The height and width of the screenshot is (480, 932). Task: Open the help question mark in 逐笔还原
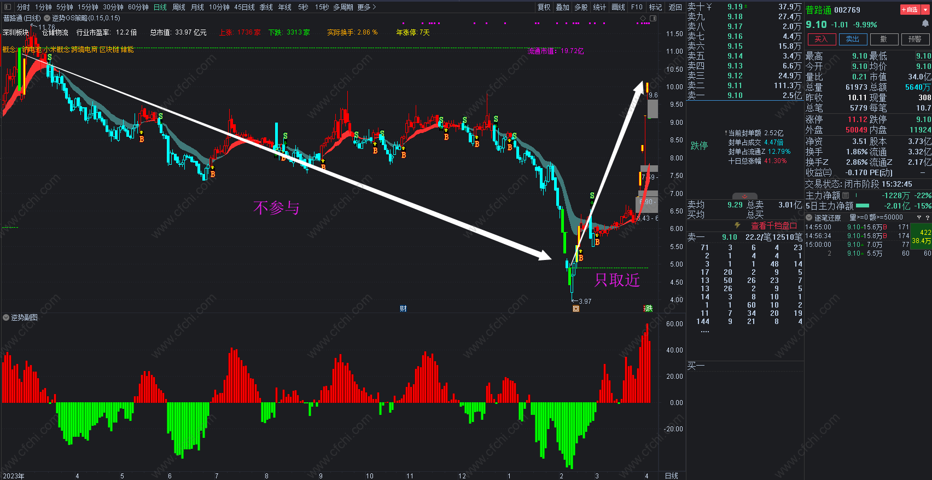(927, 217)
